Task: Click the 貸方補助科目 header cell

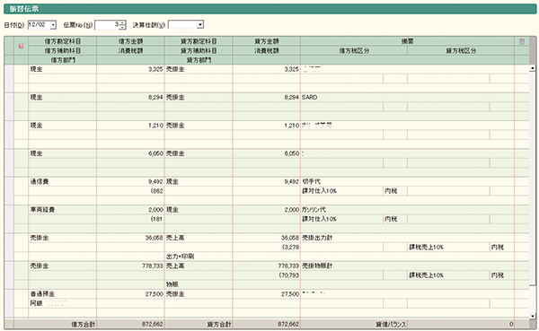Action: pos(199,51)
